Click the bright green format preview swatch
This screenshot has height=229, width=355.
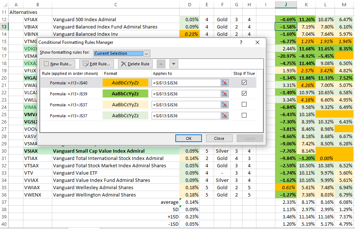click(x=125, y=93)
